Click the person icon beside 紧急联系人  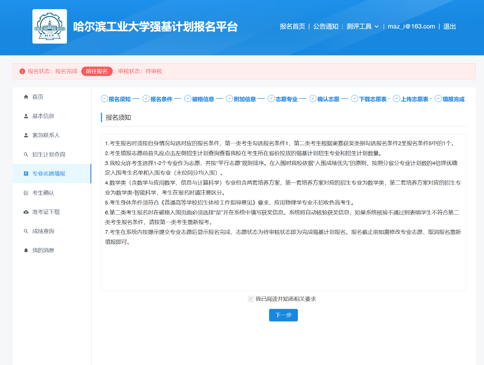26,135
